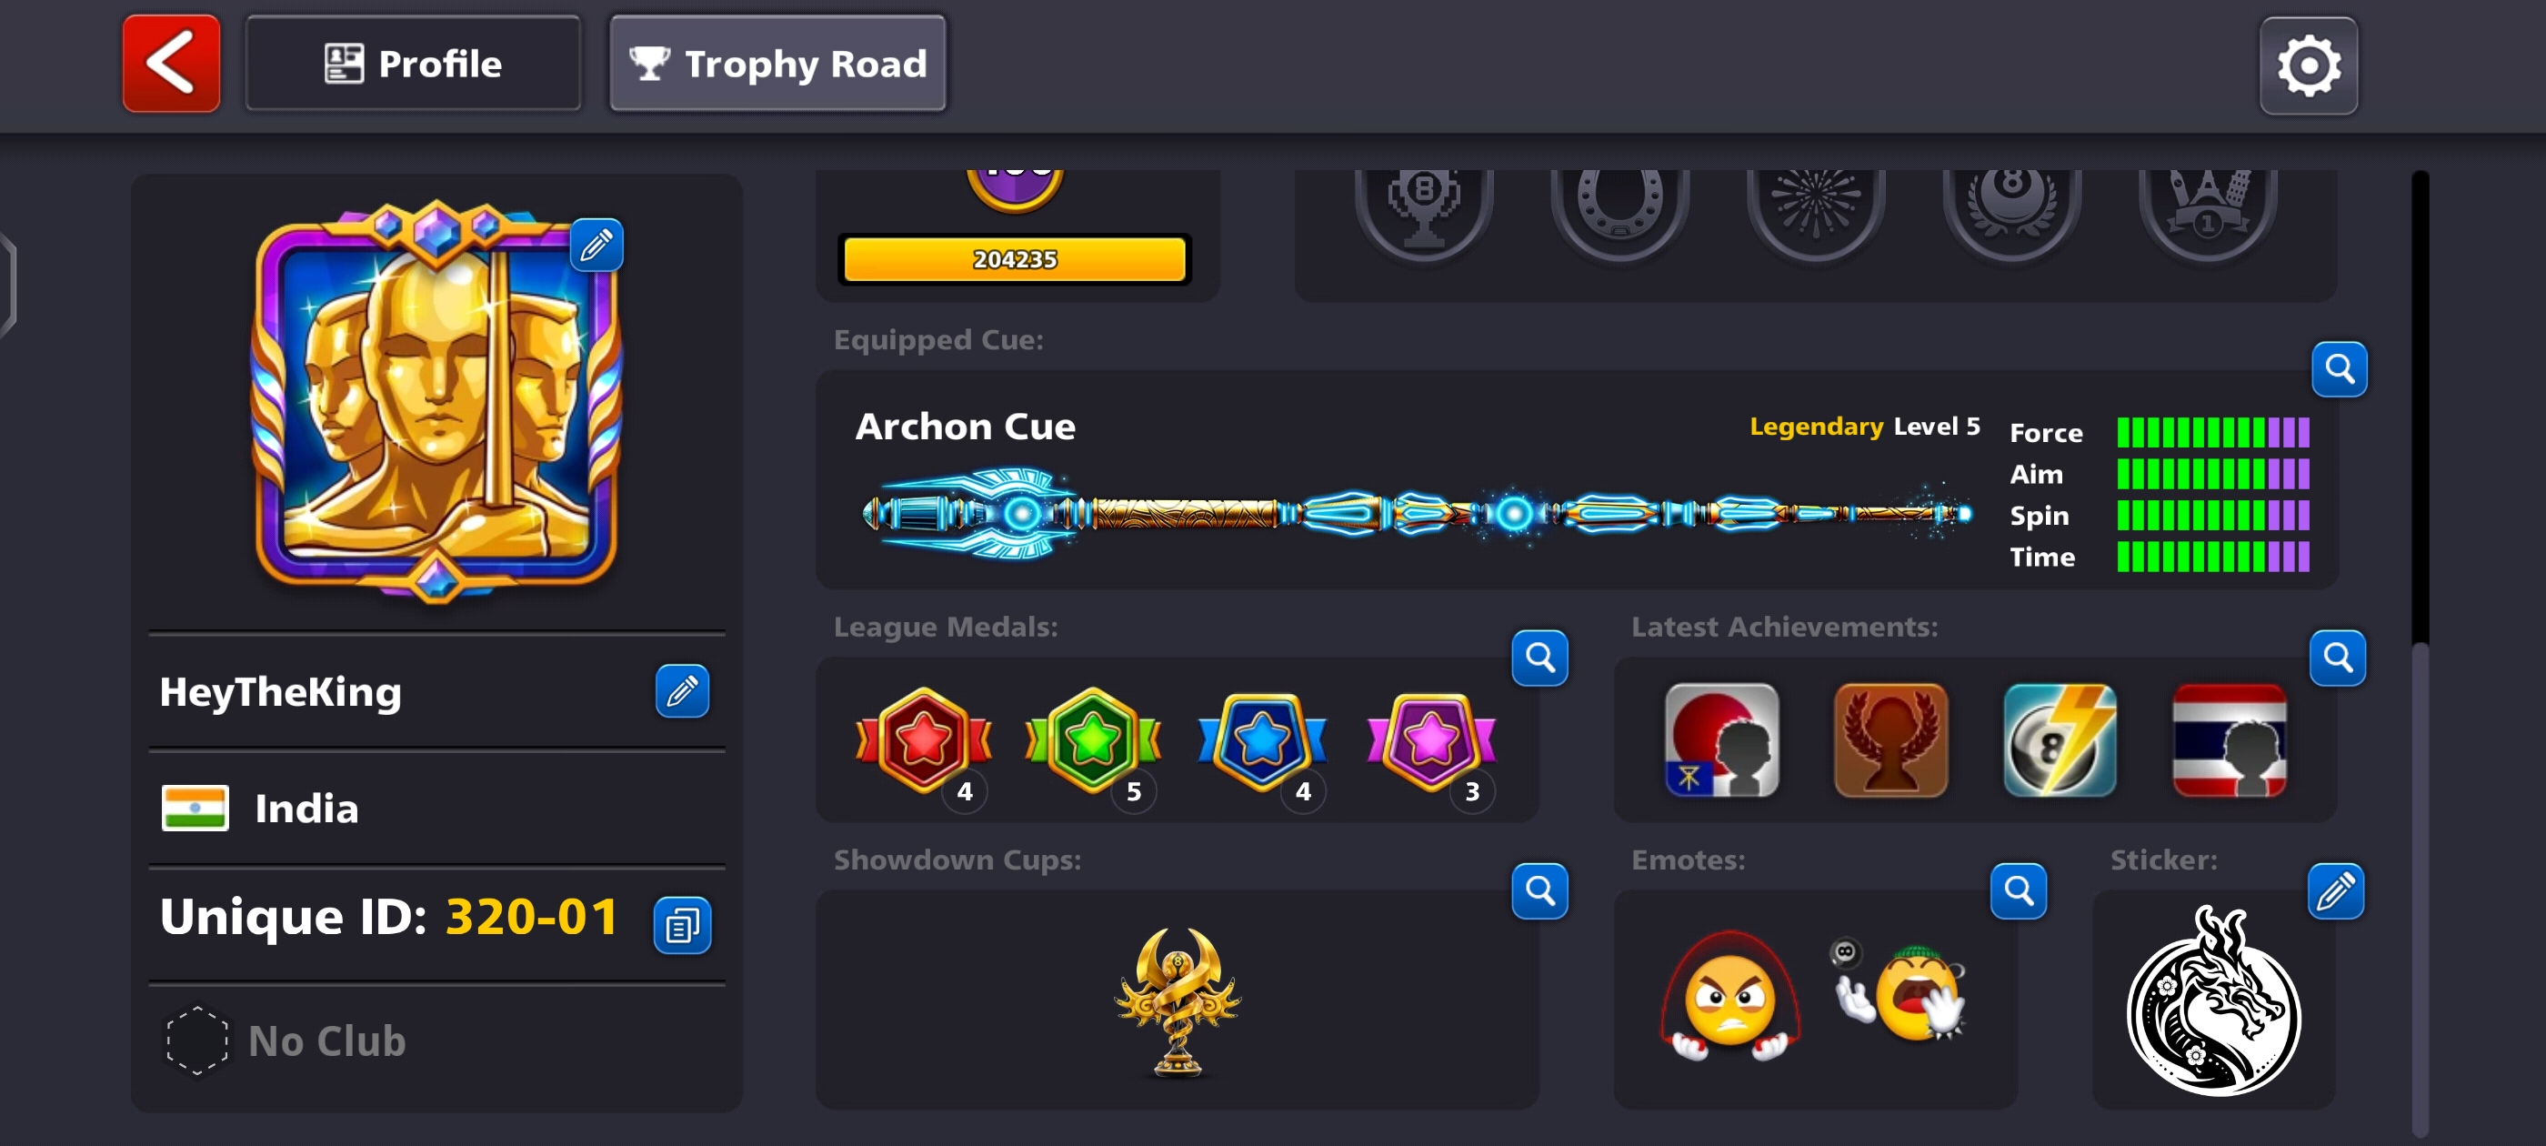Open the settings gear icon

(x=2308, y=65)
